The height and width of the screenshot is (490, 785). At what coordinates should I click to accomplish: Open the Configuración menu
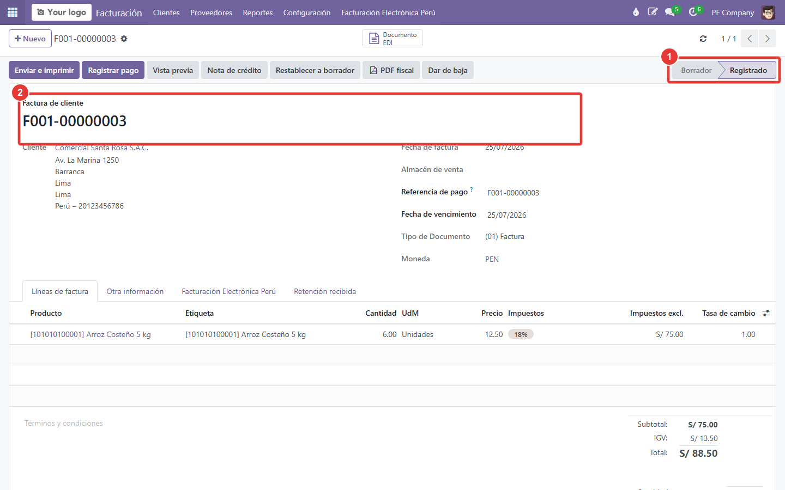coord(307,13)
